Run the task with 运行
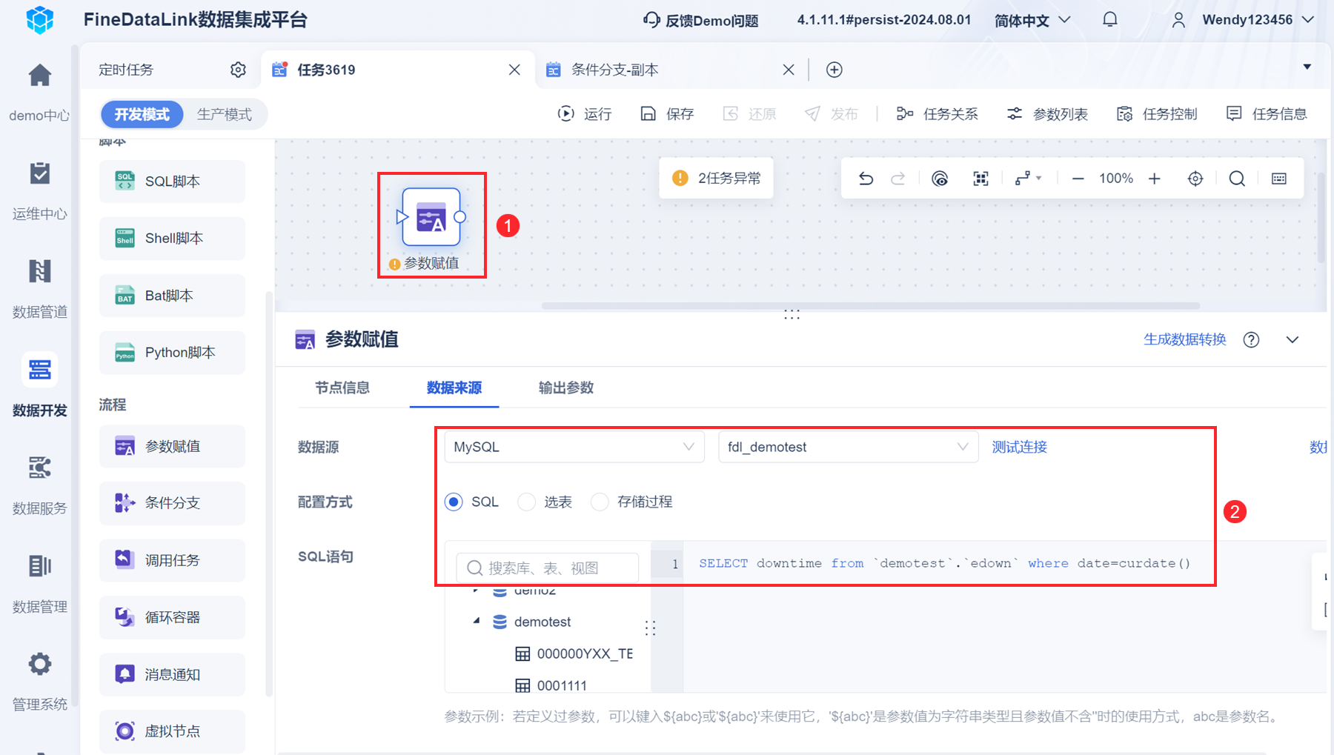This screenshot has width=1334, height=755. point(585,114)
